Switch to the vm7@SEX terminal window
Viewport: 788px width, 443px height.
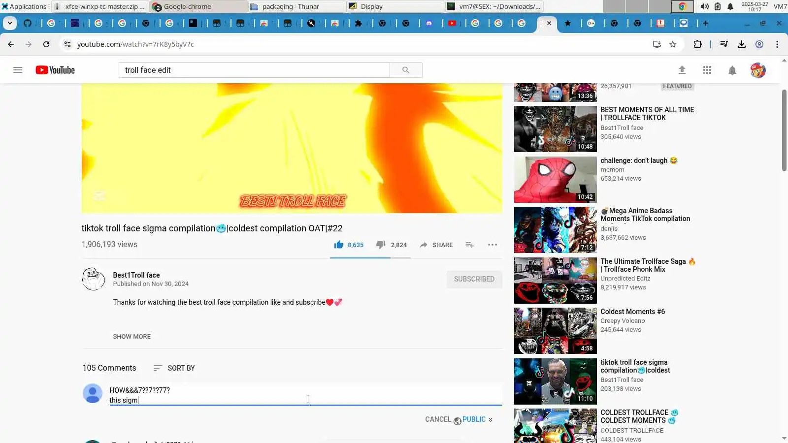[x=493, y=6]
